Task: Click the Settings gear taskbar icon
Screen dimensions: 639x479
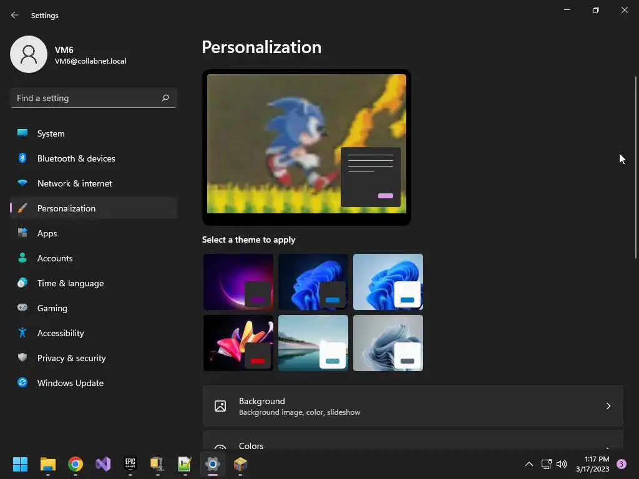Action: tap(213, 464)
